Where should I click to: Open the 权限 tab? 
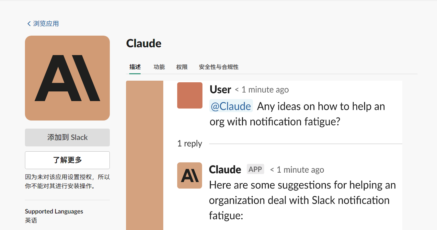pos(182,67)
